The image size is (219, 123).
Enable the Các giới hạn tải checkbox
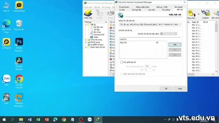point(122,62)
